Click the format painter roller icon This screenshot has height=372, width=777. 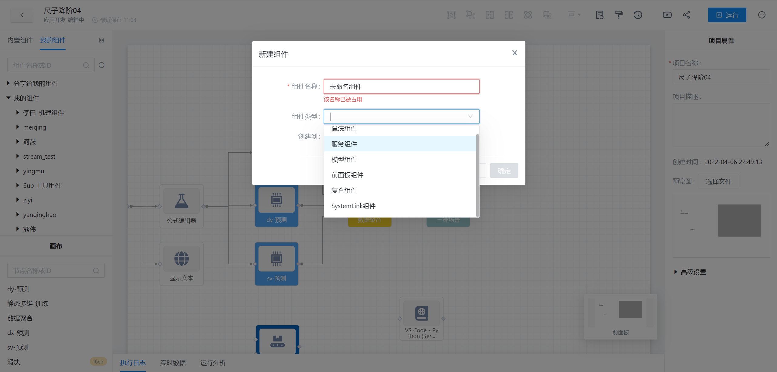[619, 15]
